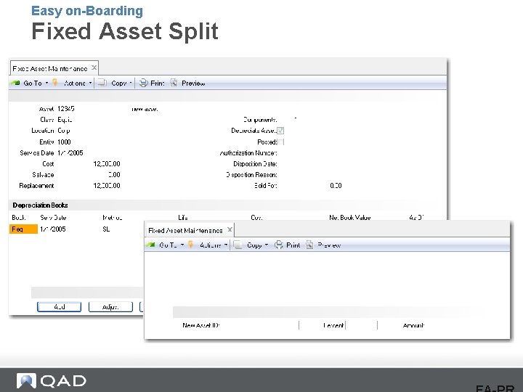Click the Cost field value 12,000.00
Image resolution: width=523 pixels, height=392 pixels.
(x=107, y=164)
